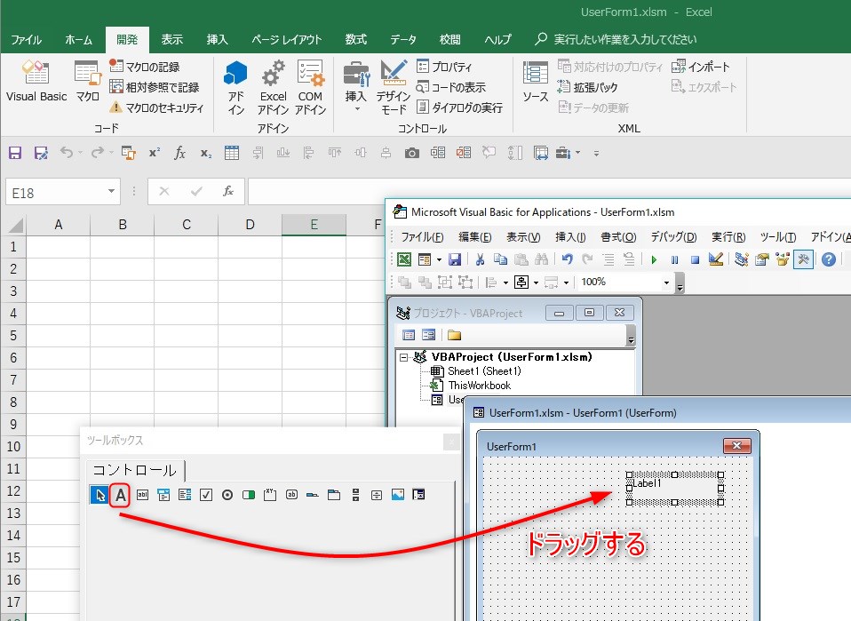Expand the Name Box dropdown showing E18
The height and width of the screenshot is (621, 851).
tap(111, 192)
